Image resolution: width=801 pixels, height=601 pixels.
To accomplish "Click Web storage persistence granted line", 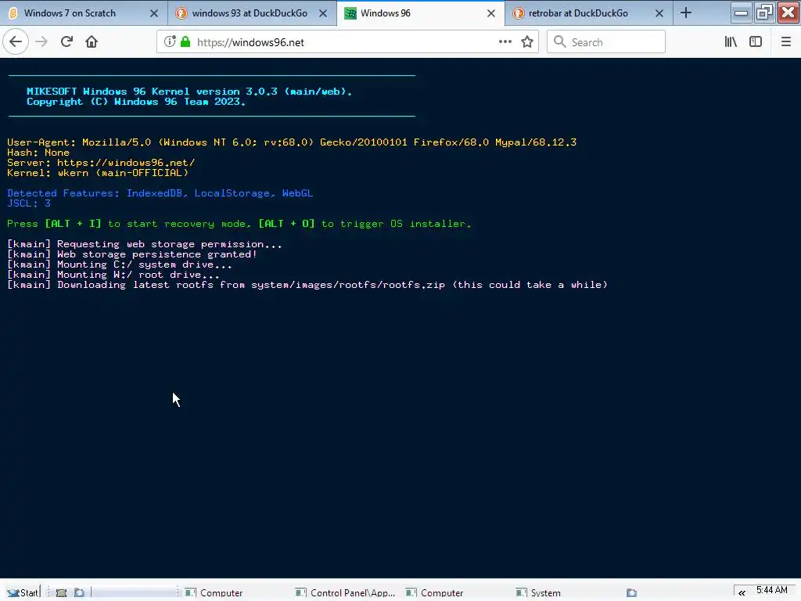I will [x=131, y=254].
